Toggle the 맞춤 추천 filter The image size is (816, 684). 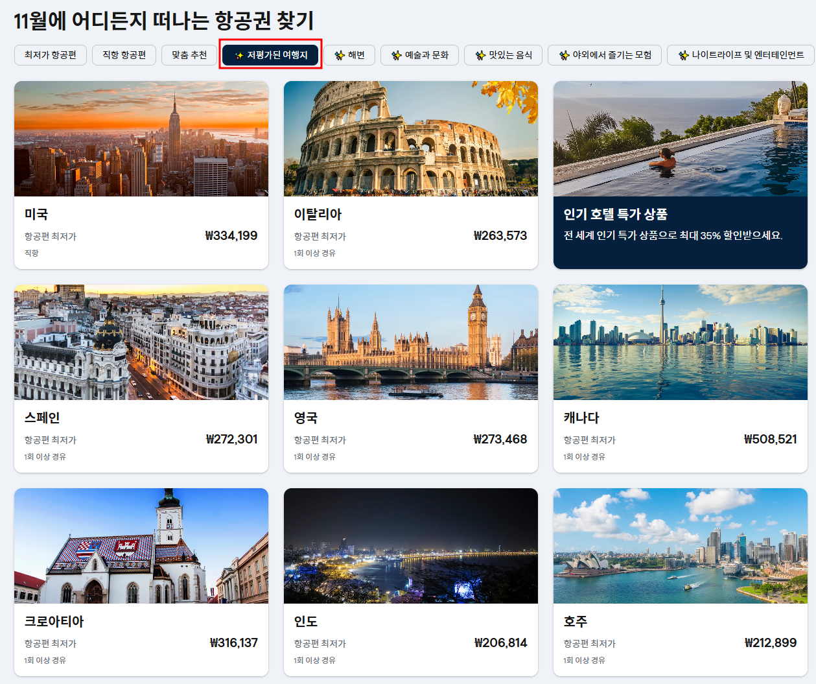coord(189,55)
